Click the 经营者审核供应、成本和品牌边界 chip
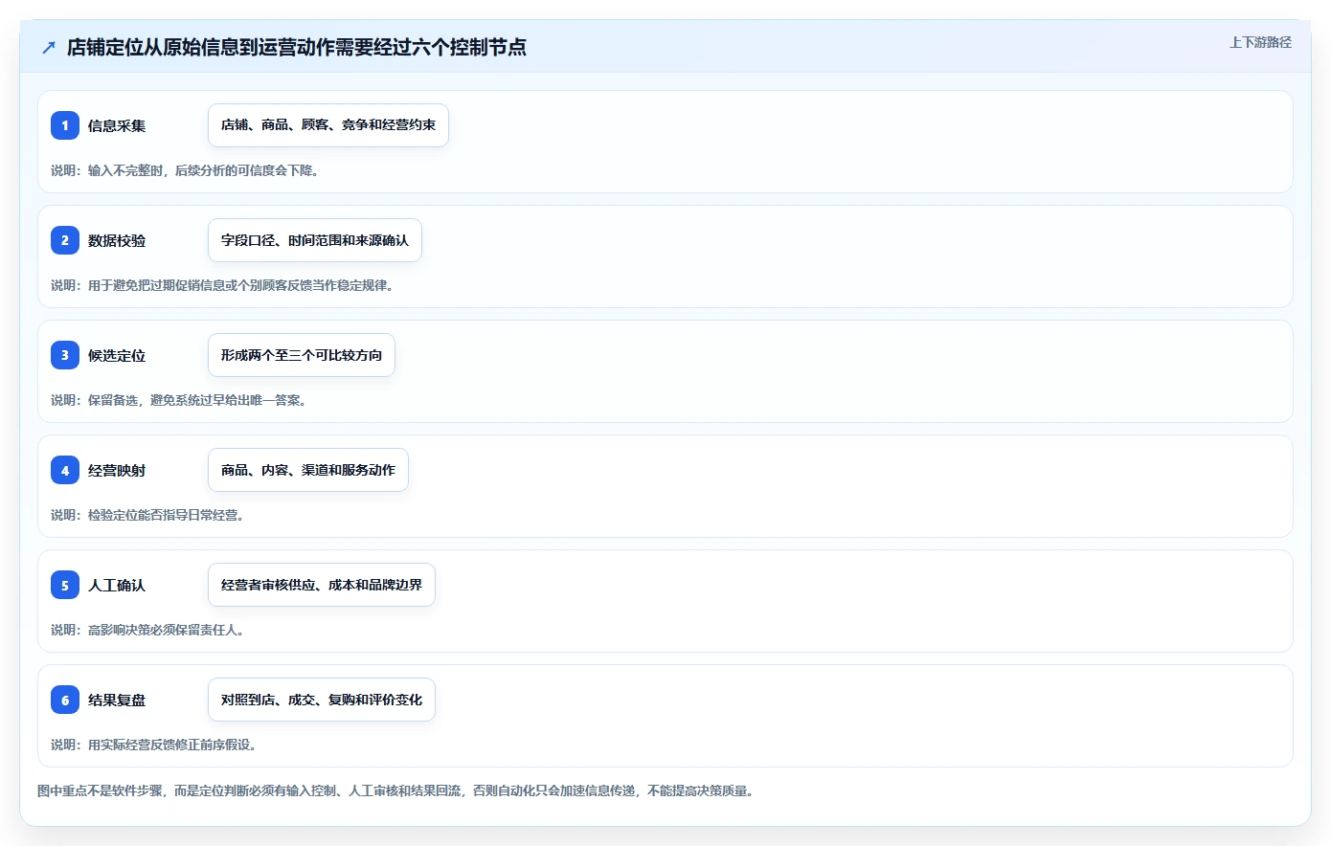Screen dimensions: 1331x846 pos(322,585)
